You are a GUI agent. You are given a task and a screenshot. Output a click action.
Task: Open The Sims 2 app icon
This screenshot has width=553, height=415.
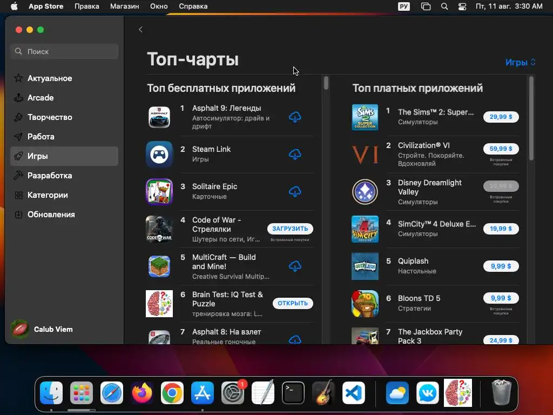tap(365, 117)
